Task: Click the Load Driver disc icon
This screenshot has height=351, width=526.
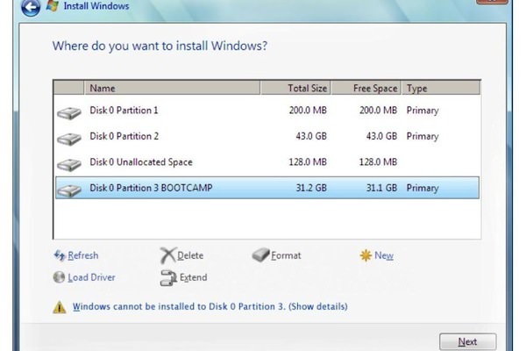Action: pos(59,277)
